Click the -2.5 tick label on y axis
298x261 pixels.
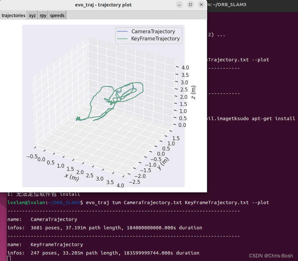point(134,182)
